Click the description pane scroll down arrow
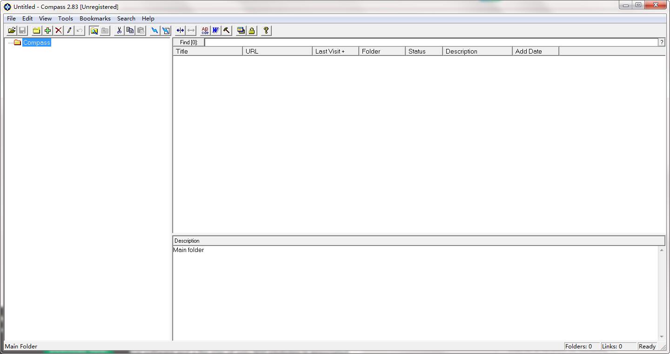Image resolution: width=670 pixels, height=354 pixels. [x=662, y=337]
